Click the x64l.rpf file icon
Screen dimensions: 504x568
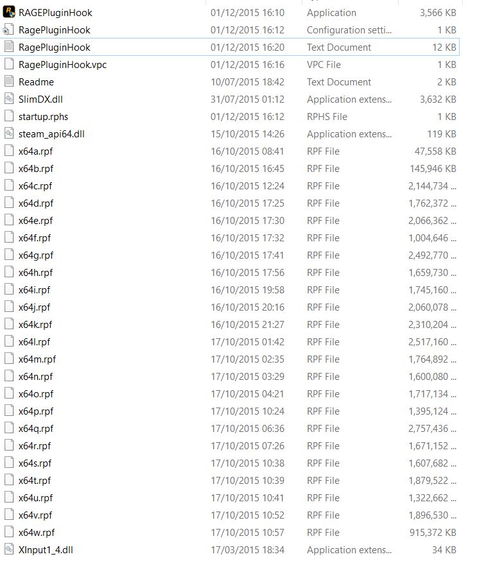click(x=9, y=341)
